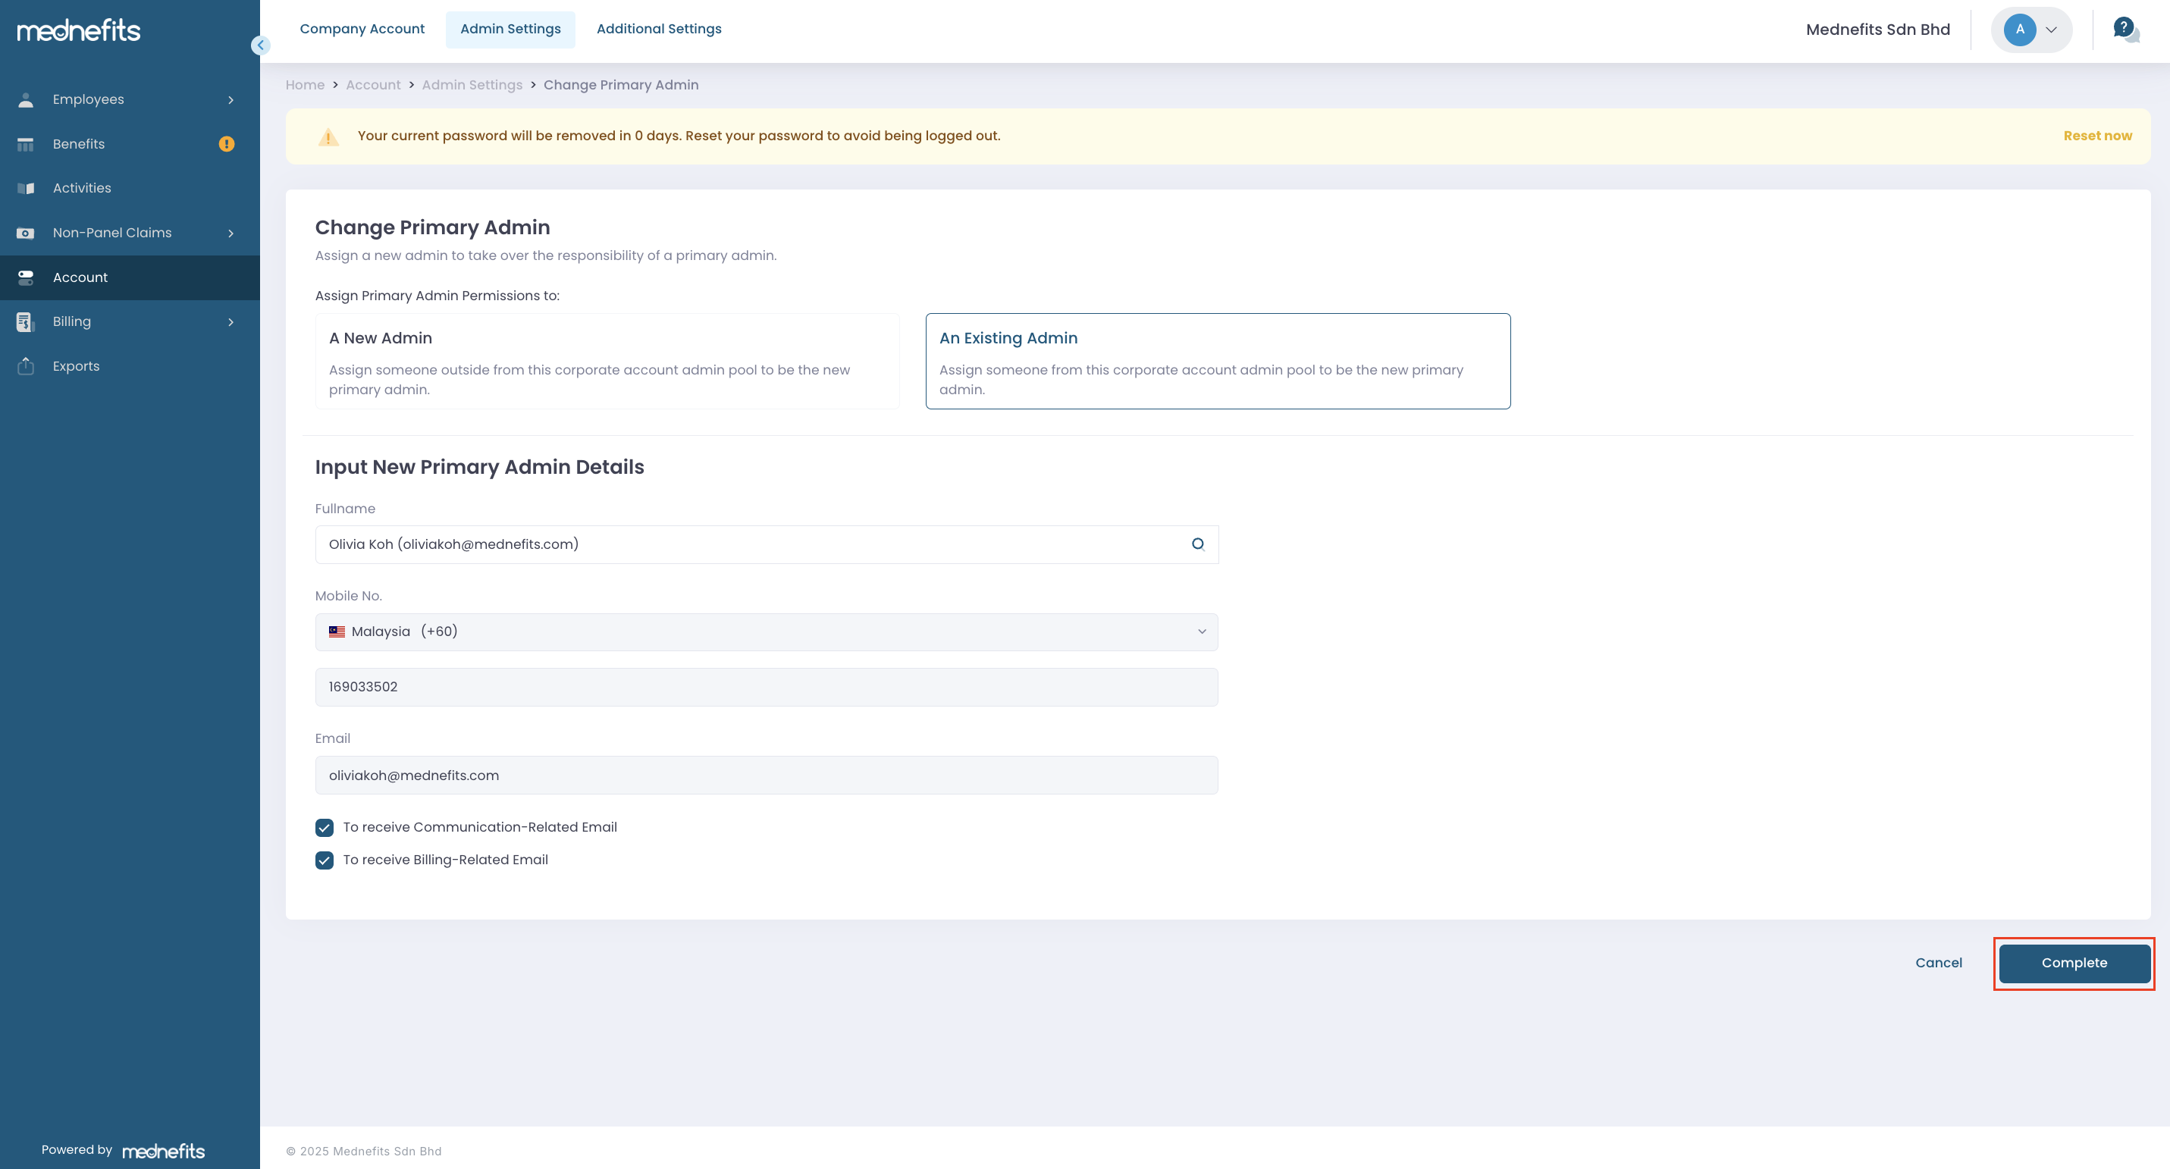This screenshot has height=1169, width=2170.
Task: Click the Mednefits Sdn Bhd company name
Action: [1877, 30]
